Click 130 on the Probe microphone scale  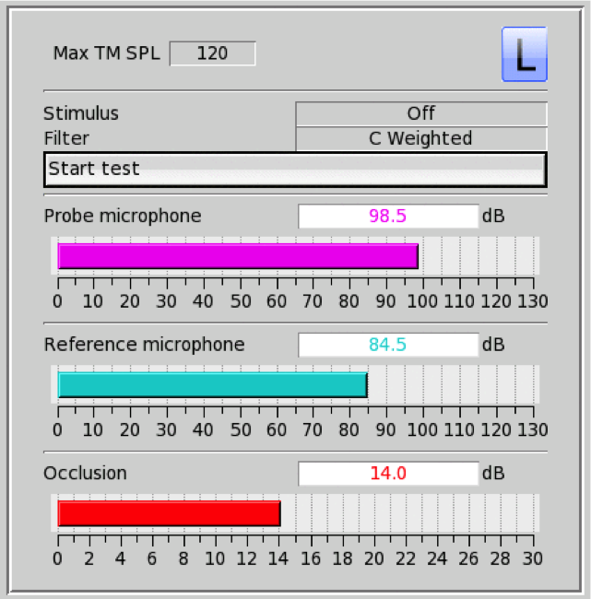pyautogui.click(x=533, y=301)
